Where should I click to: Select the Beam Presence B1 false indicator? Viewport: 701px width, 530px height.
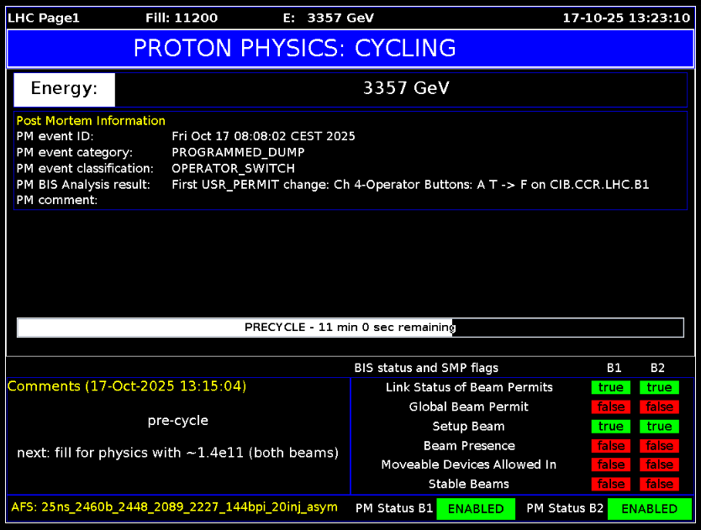coord(611,445)
